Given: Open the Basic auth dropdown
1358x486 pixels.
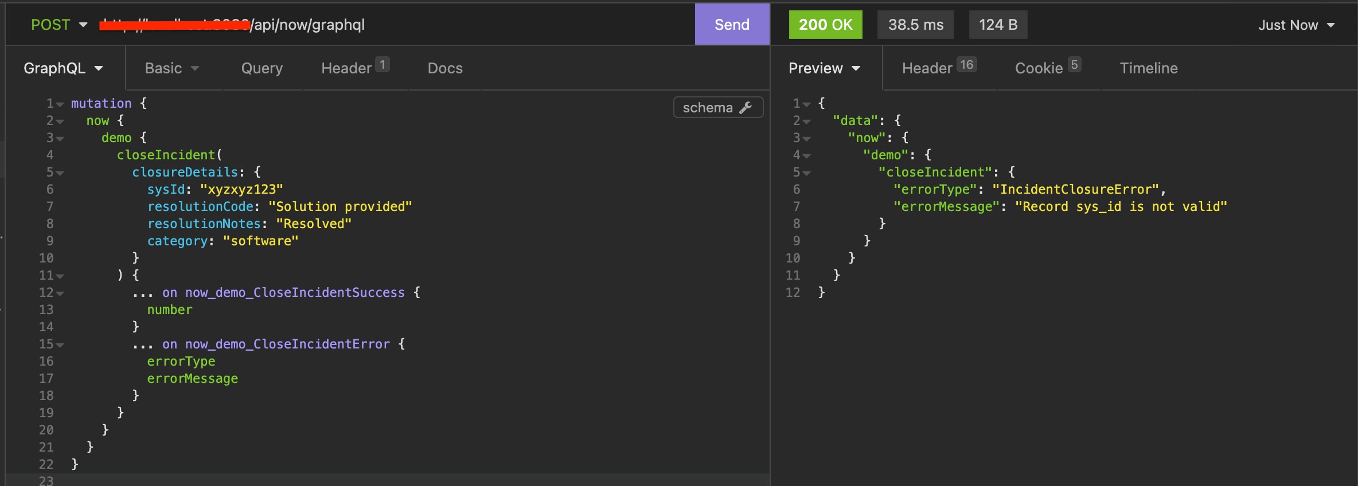Looking at the screenshot, I should (172, 68).
